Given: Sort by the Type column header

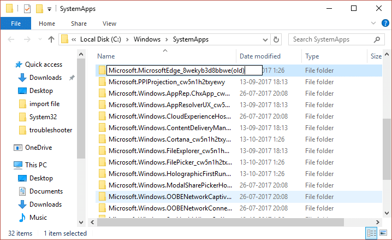Looking at the screenshot, I should 312,56.
